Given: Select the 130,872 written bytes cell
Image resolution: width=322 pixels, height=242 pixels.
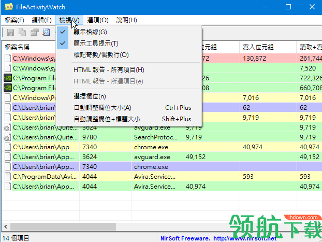Looking at the screenshot, I should point(268,59).
